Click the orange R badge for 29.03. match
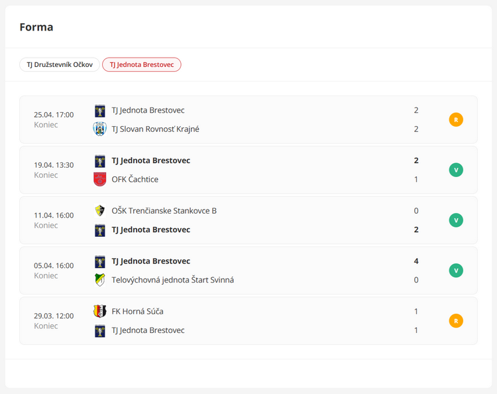The height and width of the screenshot is (394, 497). (456, 321)
